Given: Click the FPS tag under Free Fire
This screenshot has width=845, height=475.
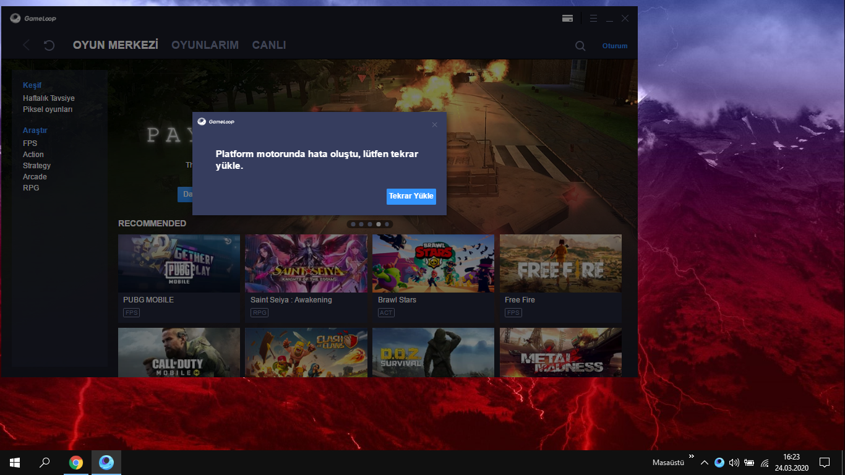Looking at the screenshot, I should tap(513, 313).
